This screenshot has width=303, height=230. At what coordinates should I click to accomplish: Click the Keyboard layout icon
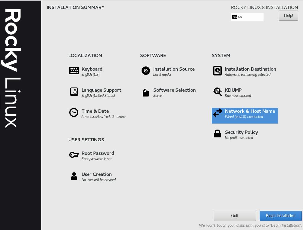tap(74, 71)
